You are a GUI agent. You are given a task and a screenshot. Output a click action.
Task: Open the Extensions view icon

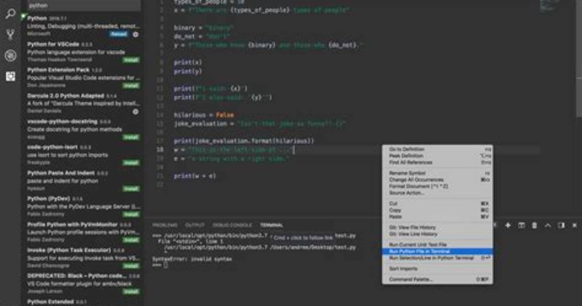click(x=10, y=76)
